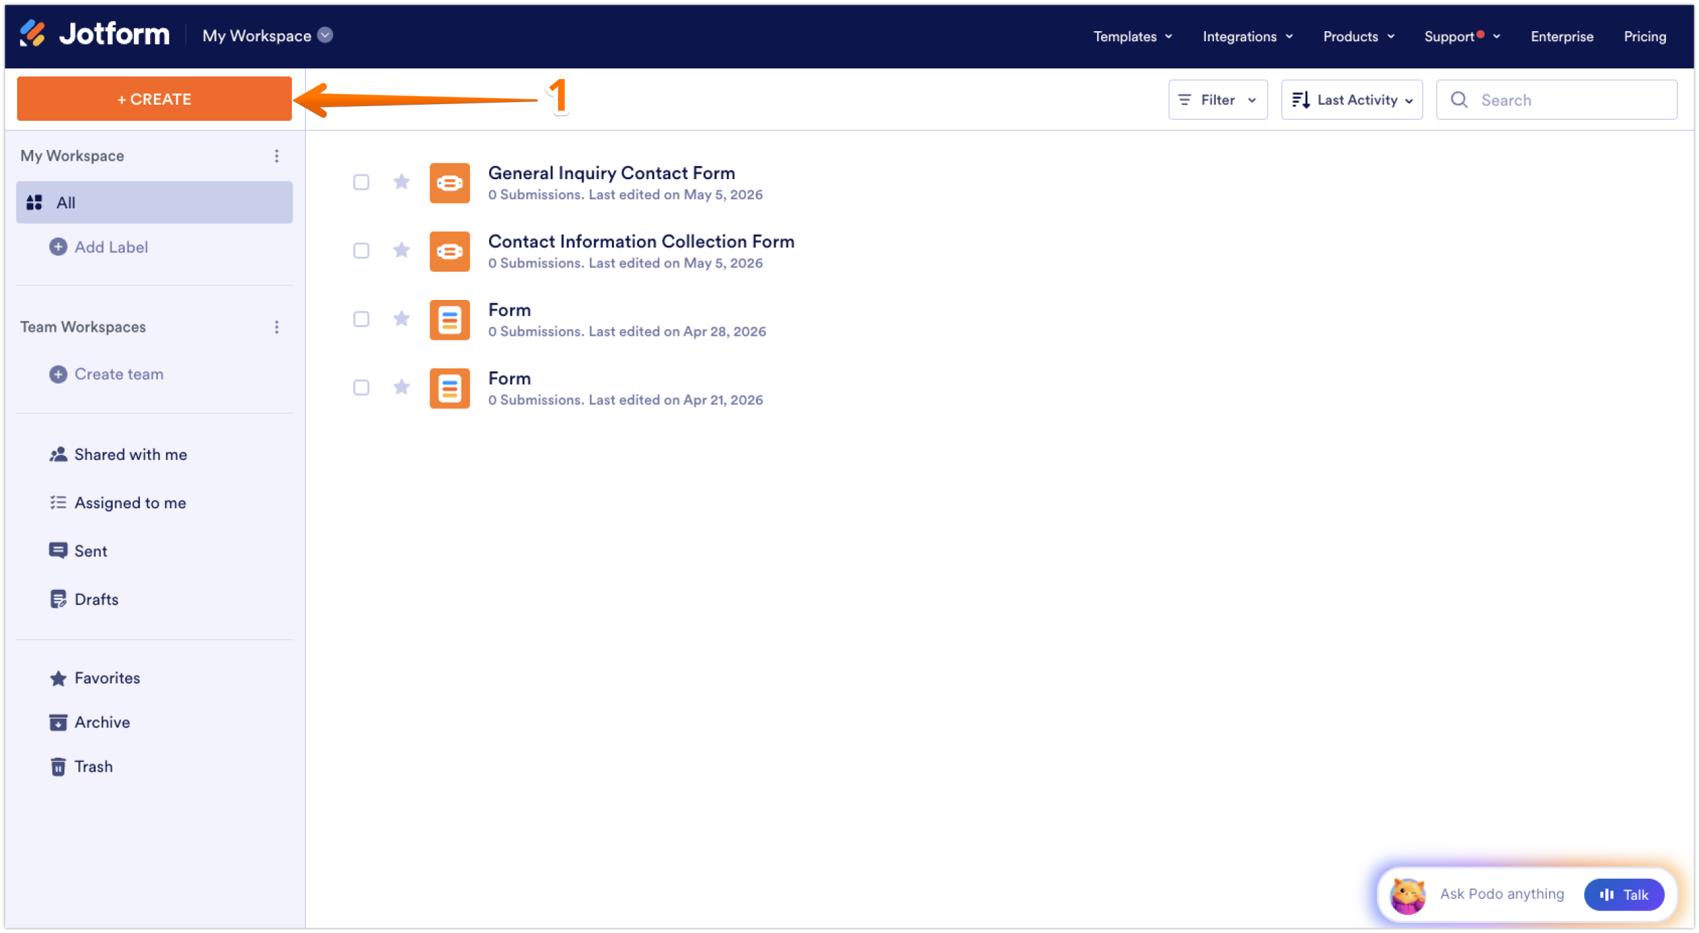Image resolution: width=1699 pixels, height=933 pixels.
Task: Open General Inquiry Contact Form title
Action: (x=612, y=173)
